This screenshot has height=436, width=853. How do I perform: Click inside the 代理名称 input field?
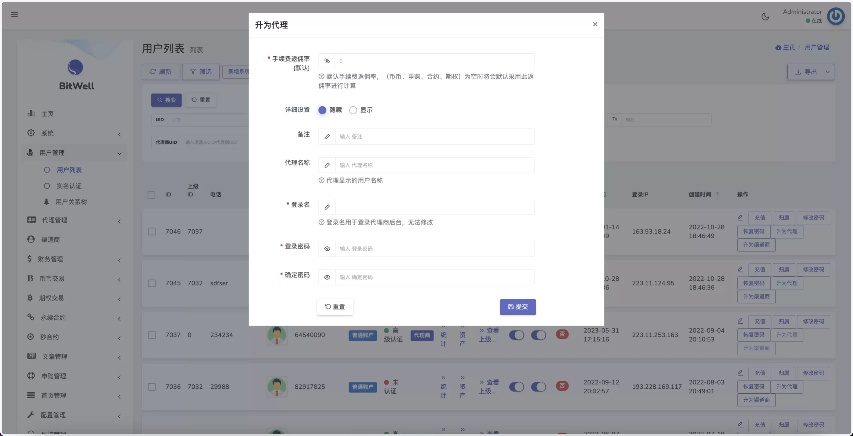click(433, 165)
